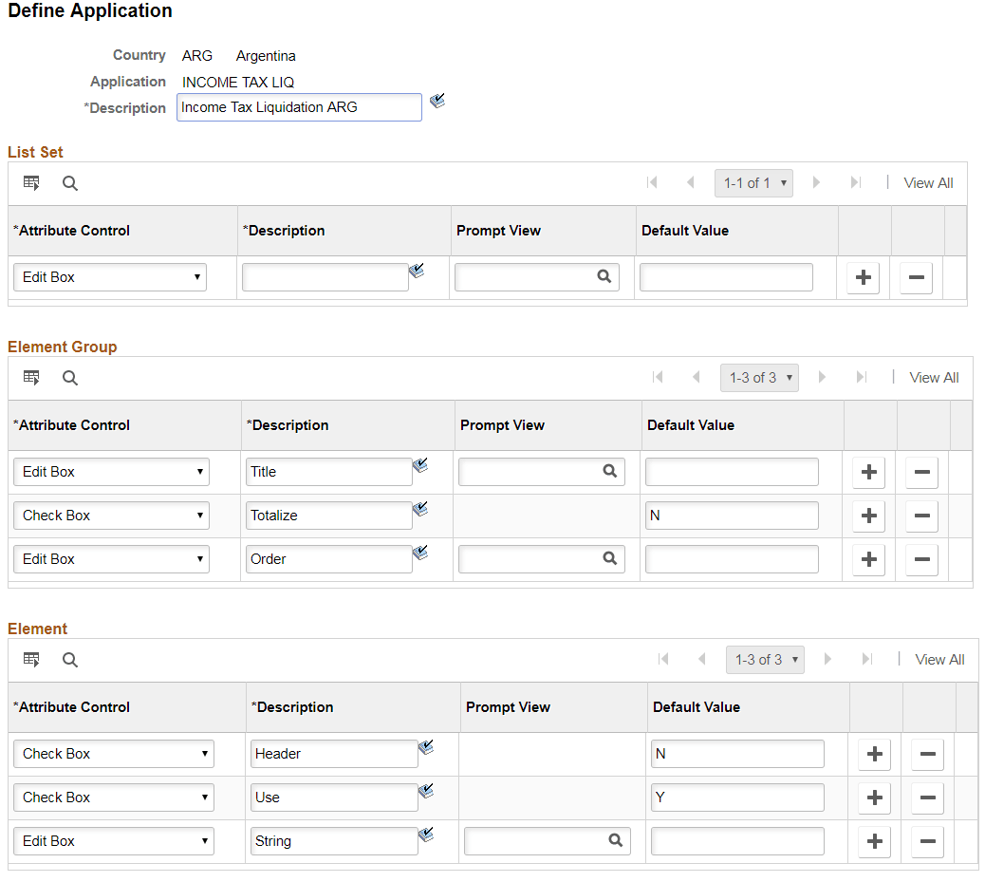
Task: Add a new row after Use element
Action: click(x=874, y=798)
